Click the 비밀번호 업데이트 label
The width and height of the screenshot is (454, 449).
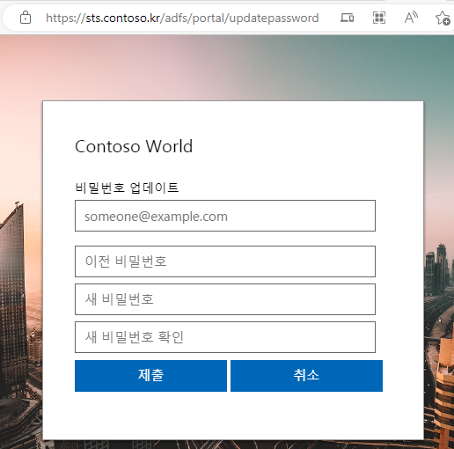[x=127, y=188]
